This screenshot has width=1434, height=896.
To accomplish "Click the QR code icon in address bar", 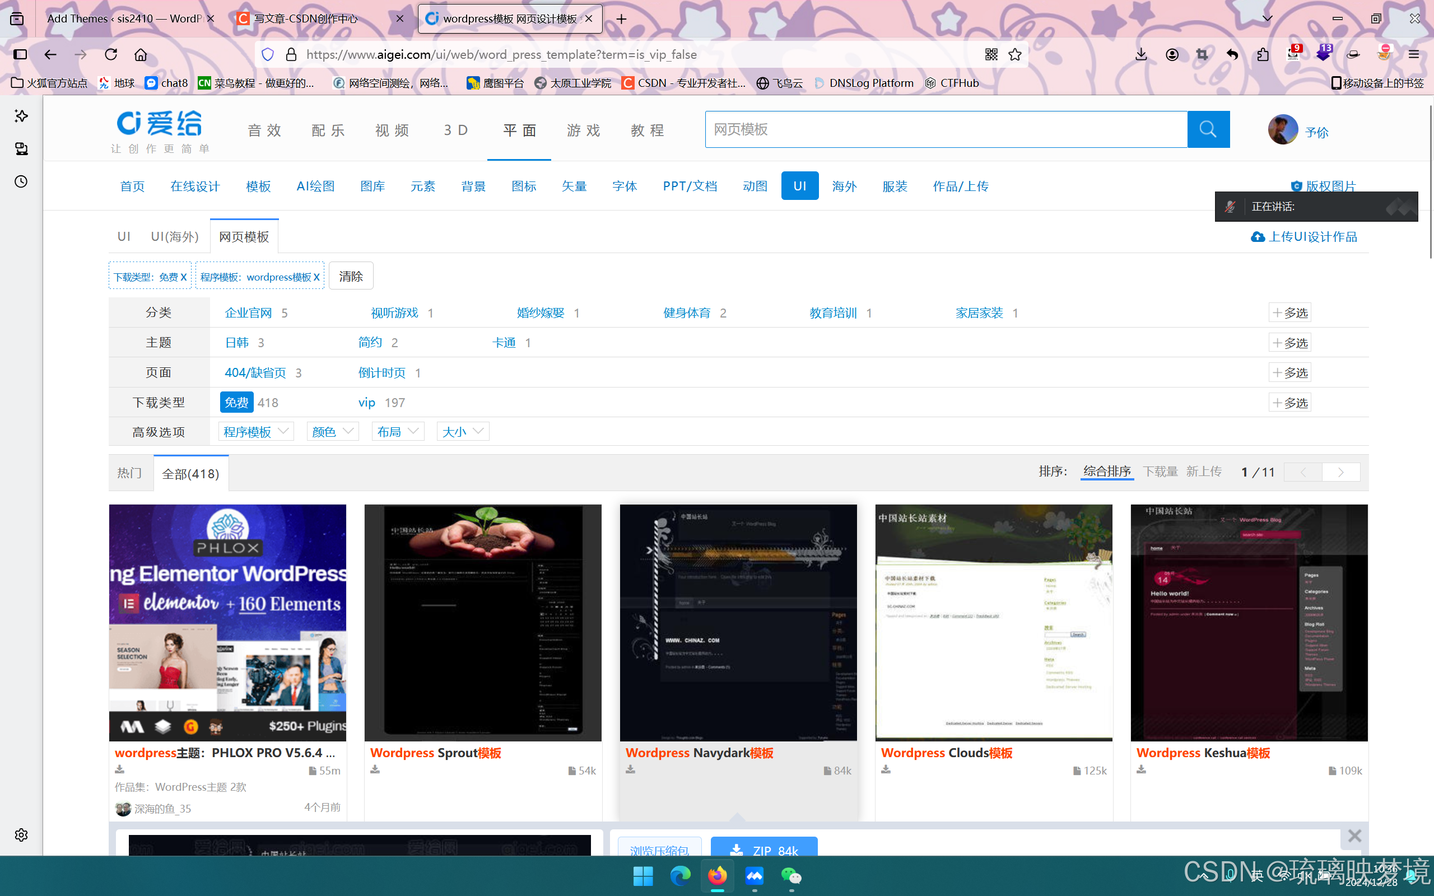I will tap(991, 54).
